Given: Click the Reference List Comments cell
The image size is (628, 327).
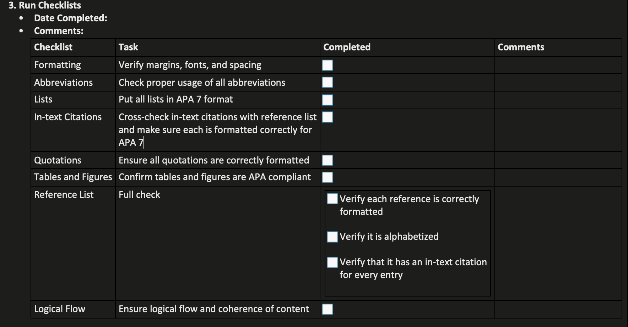Looking at the screenshot, I should pos(558,243).
